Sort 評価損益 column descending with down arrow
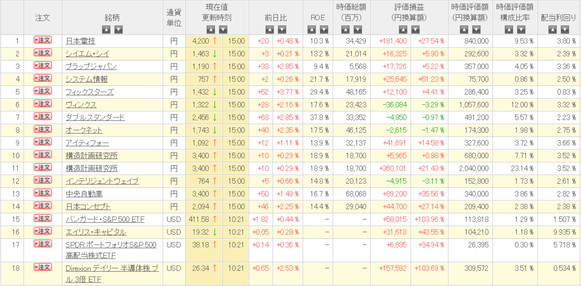 pyautogui.click(x=415, y=29)
